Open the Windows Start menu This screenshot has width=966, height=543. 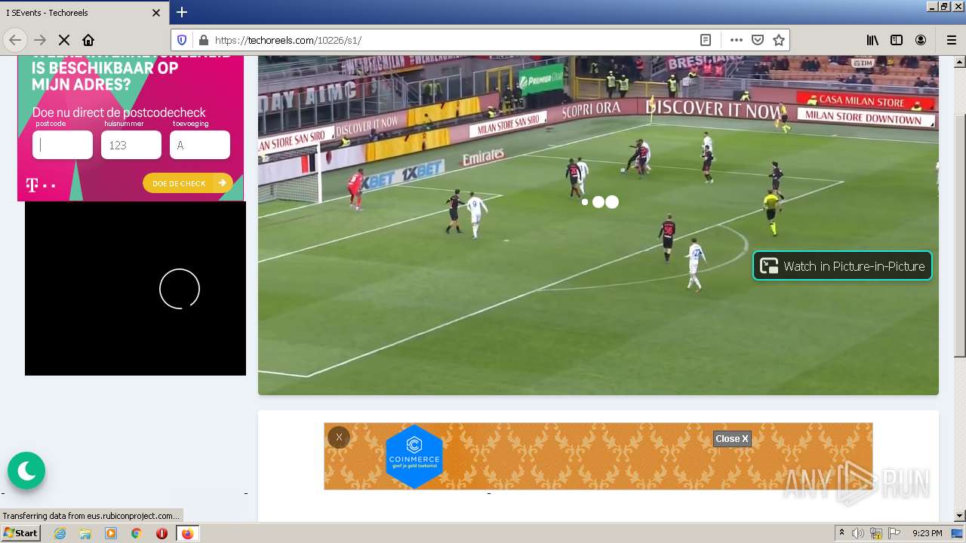20,533
